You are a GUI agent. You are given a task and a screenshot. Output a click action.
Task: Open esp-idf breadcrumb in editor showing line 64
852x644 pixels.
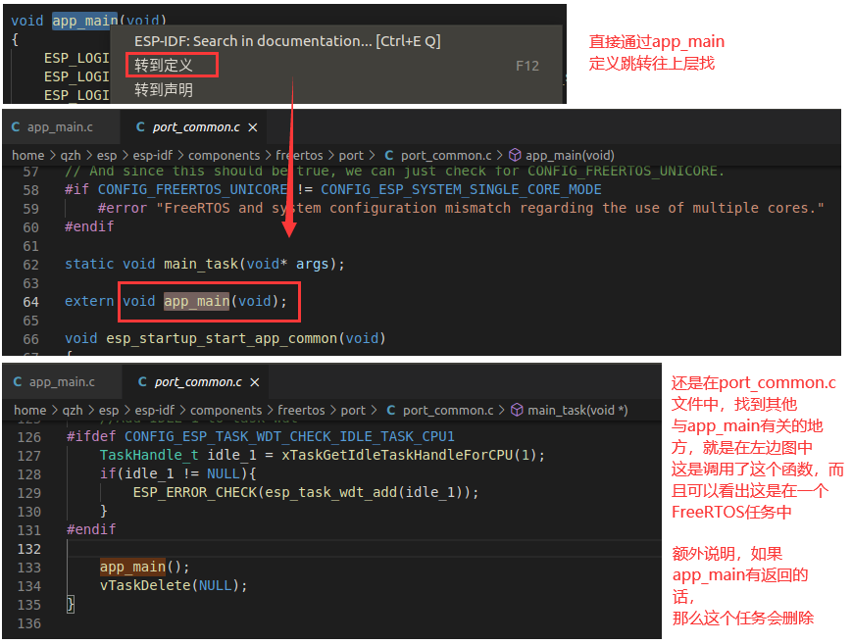(153, 156)
